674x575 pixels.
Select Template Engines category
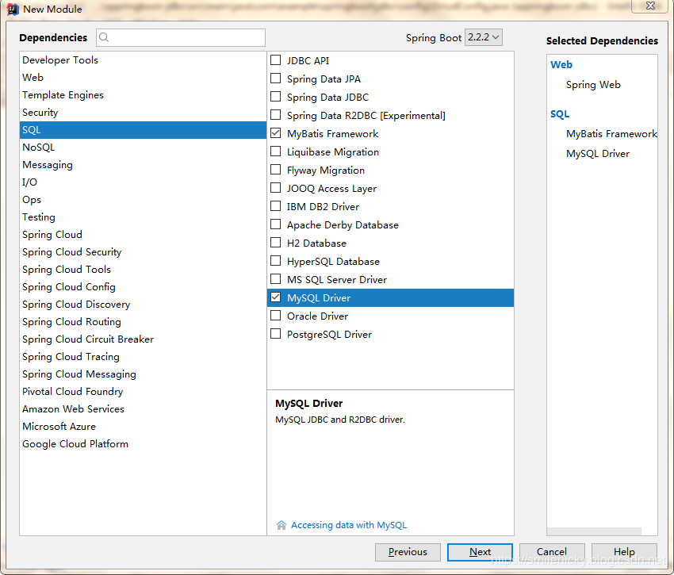point(143,95)
